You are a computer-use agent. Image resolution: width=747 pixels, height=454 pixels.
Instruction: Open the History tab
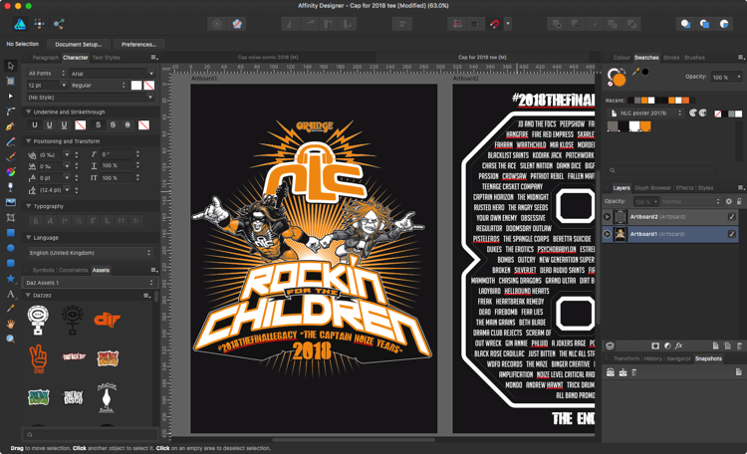(x=652, y=358)
